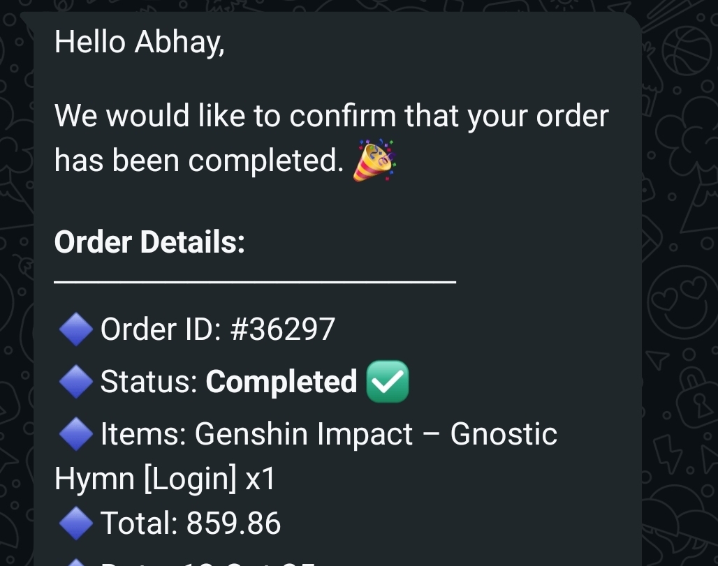This screenshot has width=718, height=566.
Task: Click the blue diamond beside Order ID
Action: tap(75, 329)
